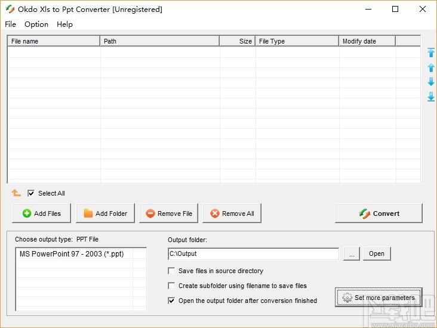
Task: Sort by File name column header
Action: 54,41
